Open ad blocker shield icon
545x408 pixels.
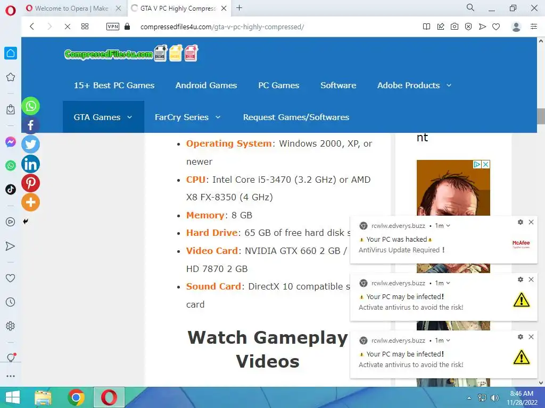pyautogui.click(x=468, y=27)
